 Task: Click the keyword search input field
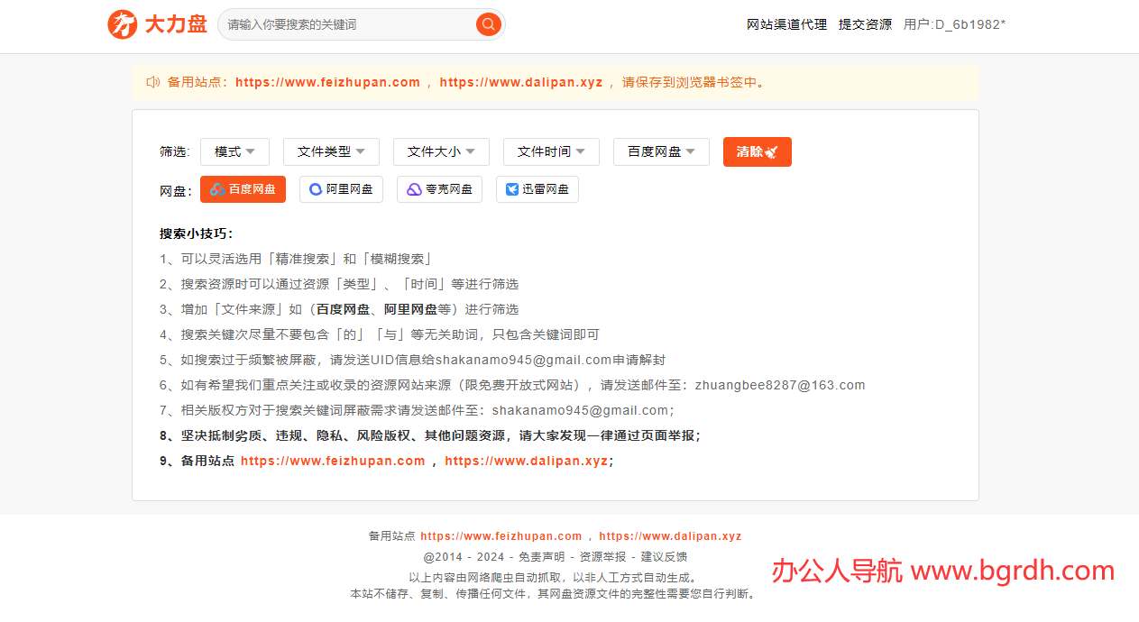347,24
